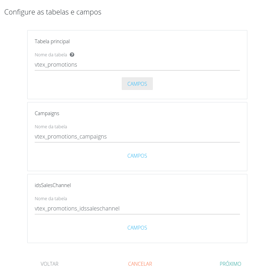This screenshot has width=276, height=270.
Task: Click the Nome da tabela label under Campaigns
Action: point(51,127)
